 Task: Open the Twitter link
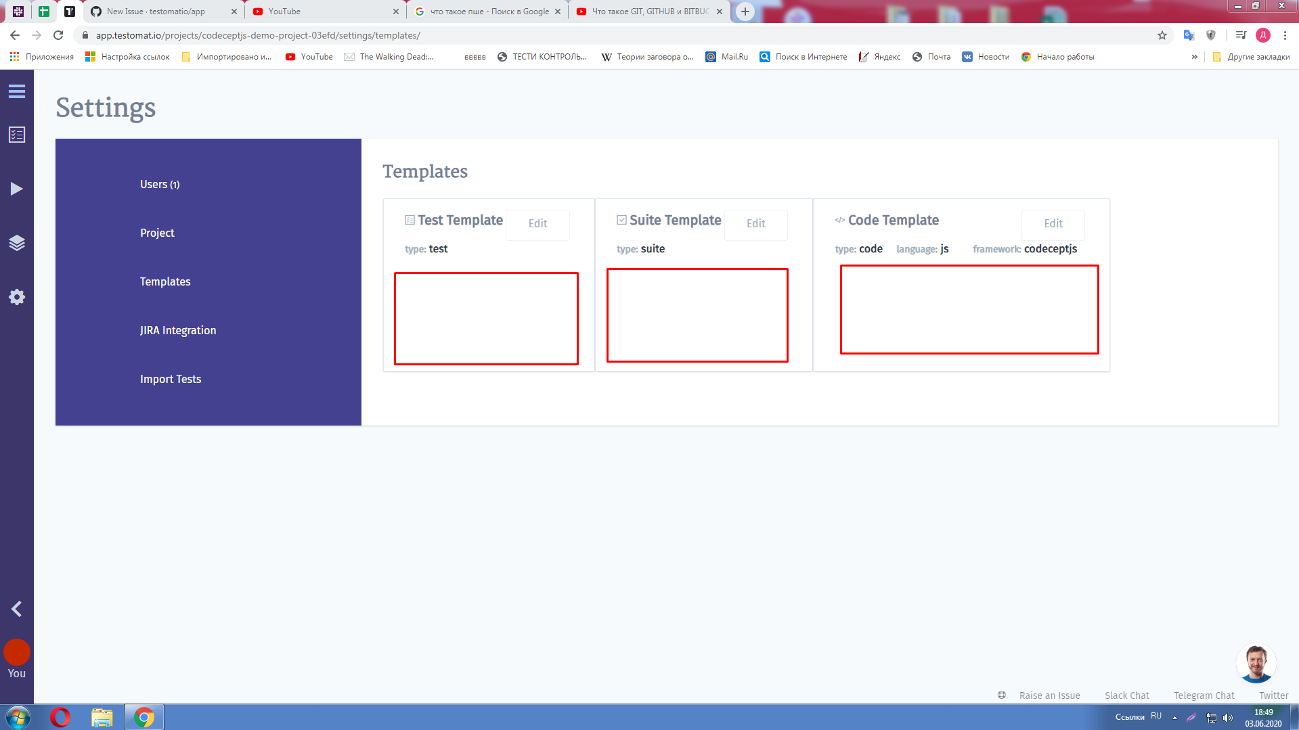(1273, 695)
